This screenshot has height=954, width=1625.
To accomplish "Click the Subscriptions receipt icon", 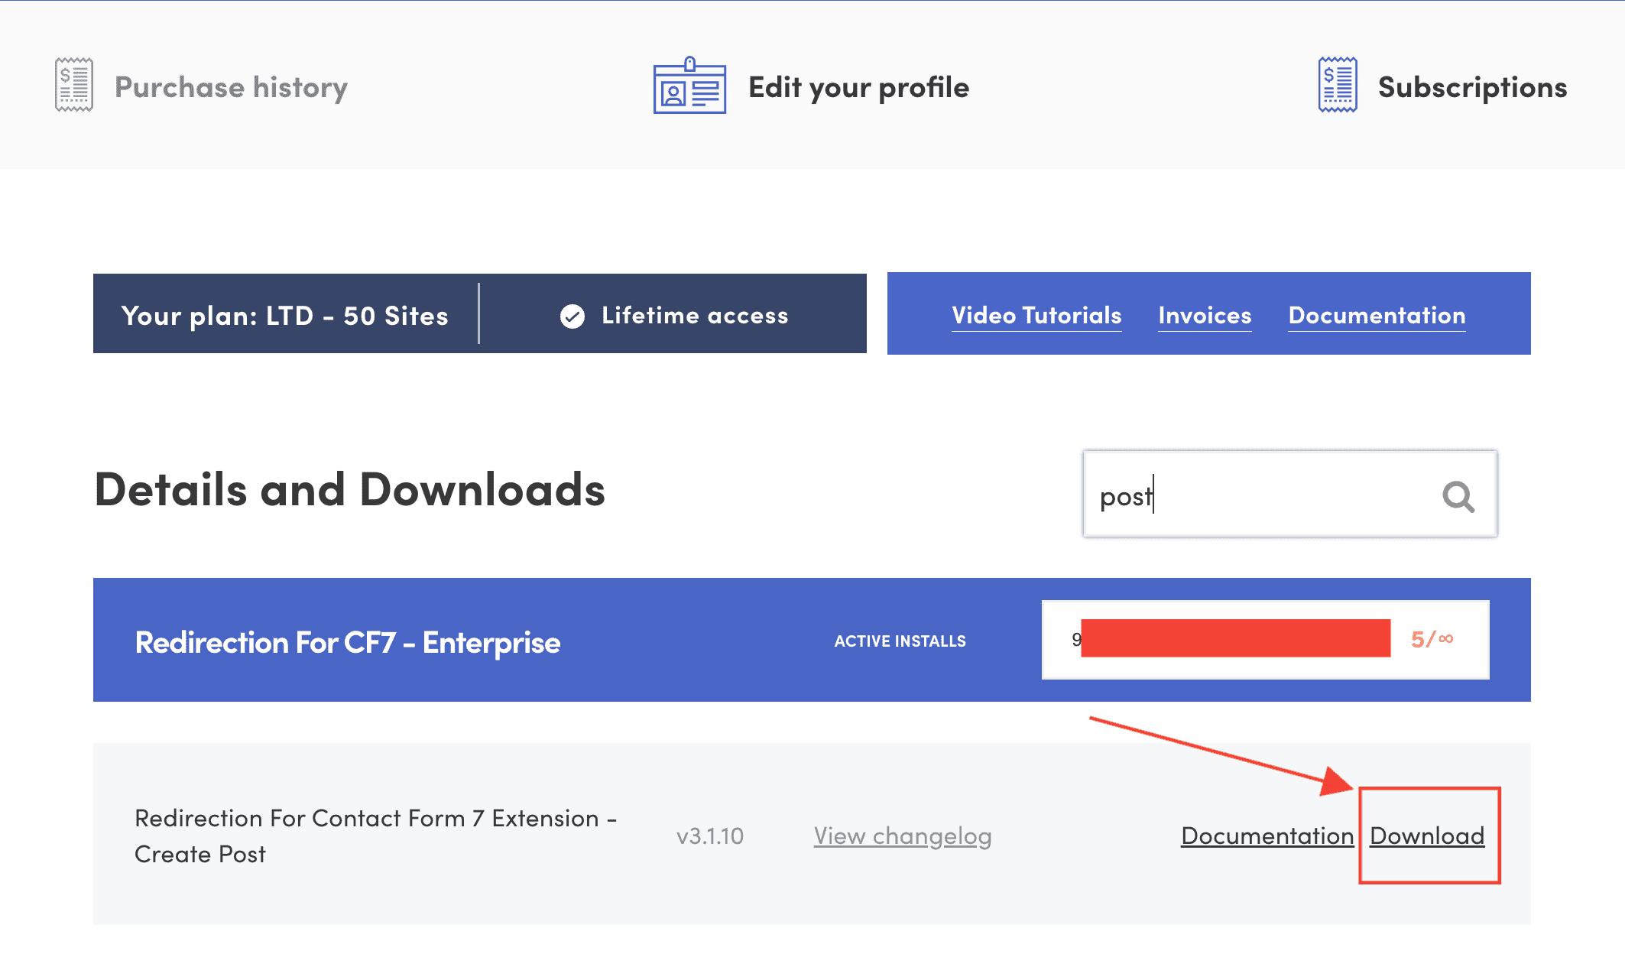I will [x=1338, y=85].
